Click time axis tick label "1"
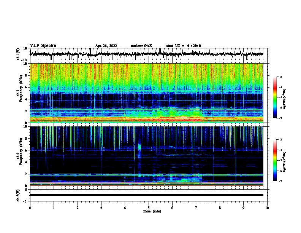Viewport: 301px width, 233px height. tap(54, 208)
